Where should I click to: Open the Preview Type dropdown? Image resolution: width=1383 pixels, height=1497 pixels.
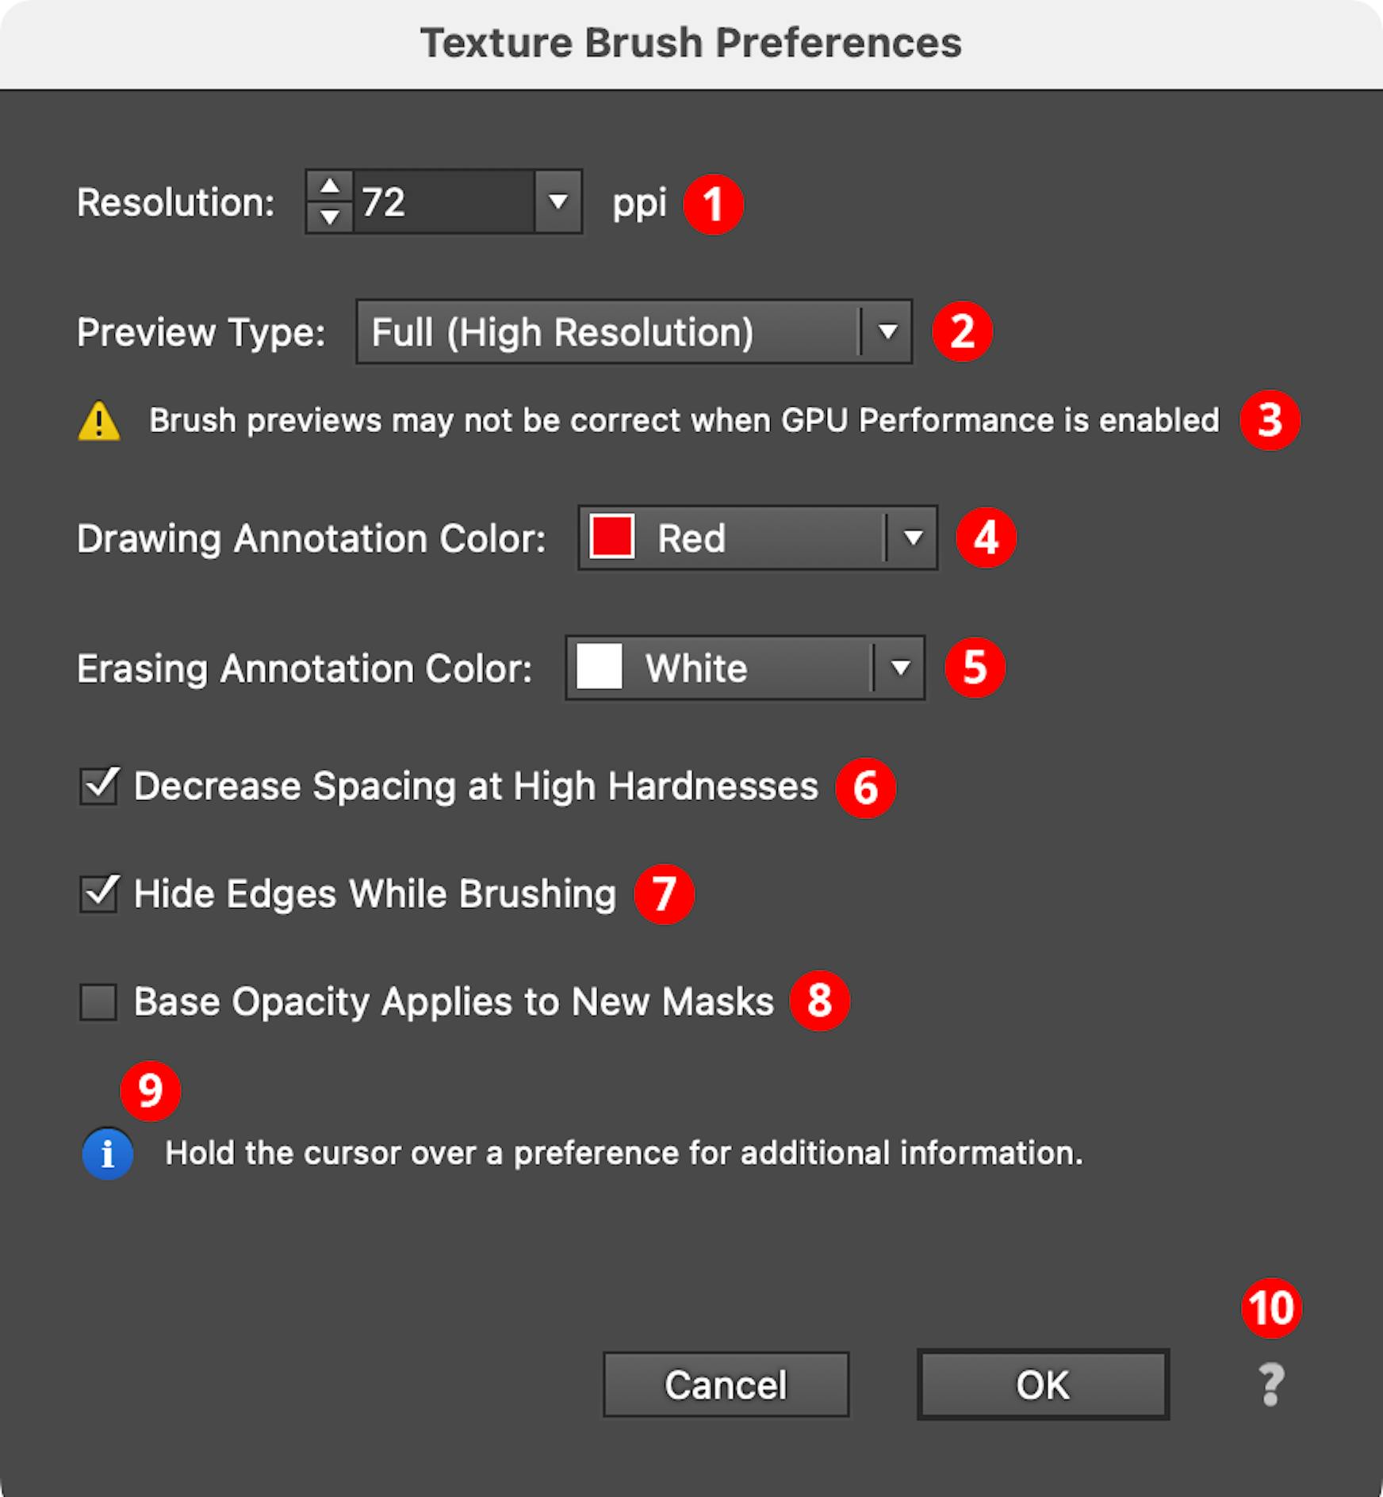[x=634, y=331]
